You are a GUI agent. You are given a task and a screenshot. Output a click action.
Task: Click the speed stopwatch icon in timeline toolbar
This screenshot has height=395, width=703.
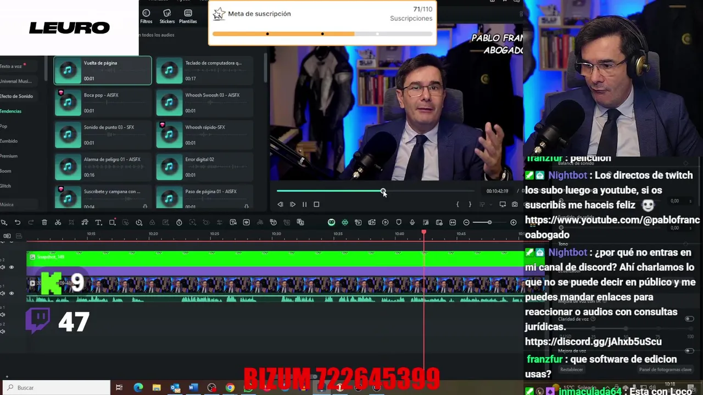pos(179,222)
